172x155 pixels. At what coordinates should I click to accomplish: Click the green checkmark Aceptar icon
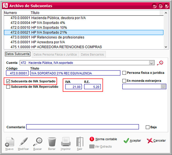126,140
